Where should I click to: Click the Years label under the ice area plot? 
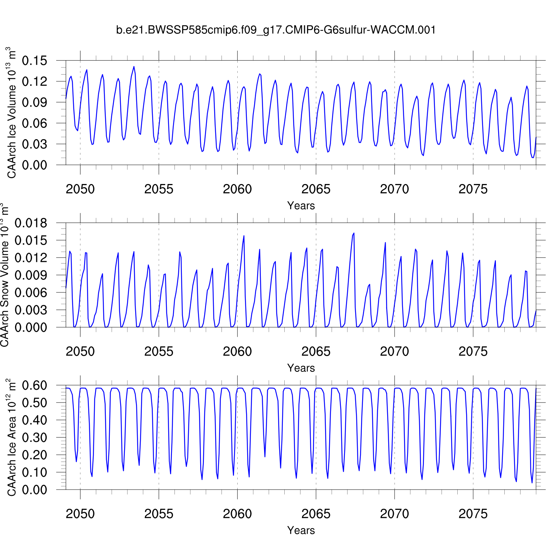click(301, 530)
